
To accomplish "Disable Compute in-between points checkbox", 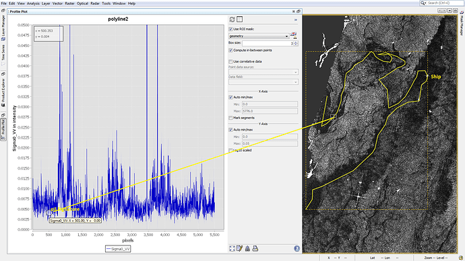I will pos(230,50).
